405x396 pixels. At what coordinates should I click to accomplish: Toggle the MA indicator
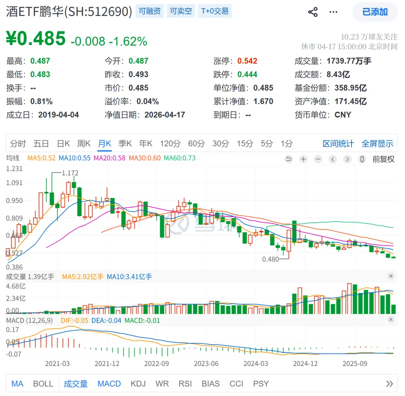(x=17, y=384)
